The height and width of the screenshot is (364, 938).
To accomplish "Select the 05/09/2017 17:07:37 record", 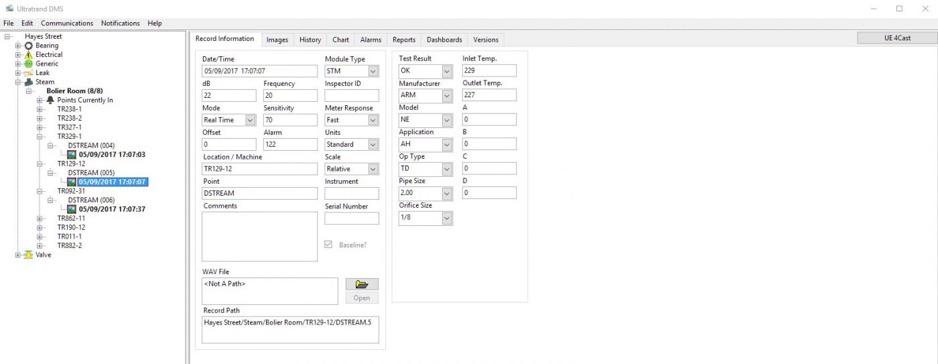I will click(112, 209).
